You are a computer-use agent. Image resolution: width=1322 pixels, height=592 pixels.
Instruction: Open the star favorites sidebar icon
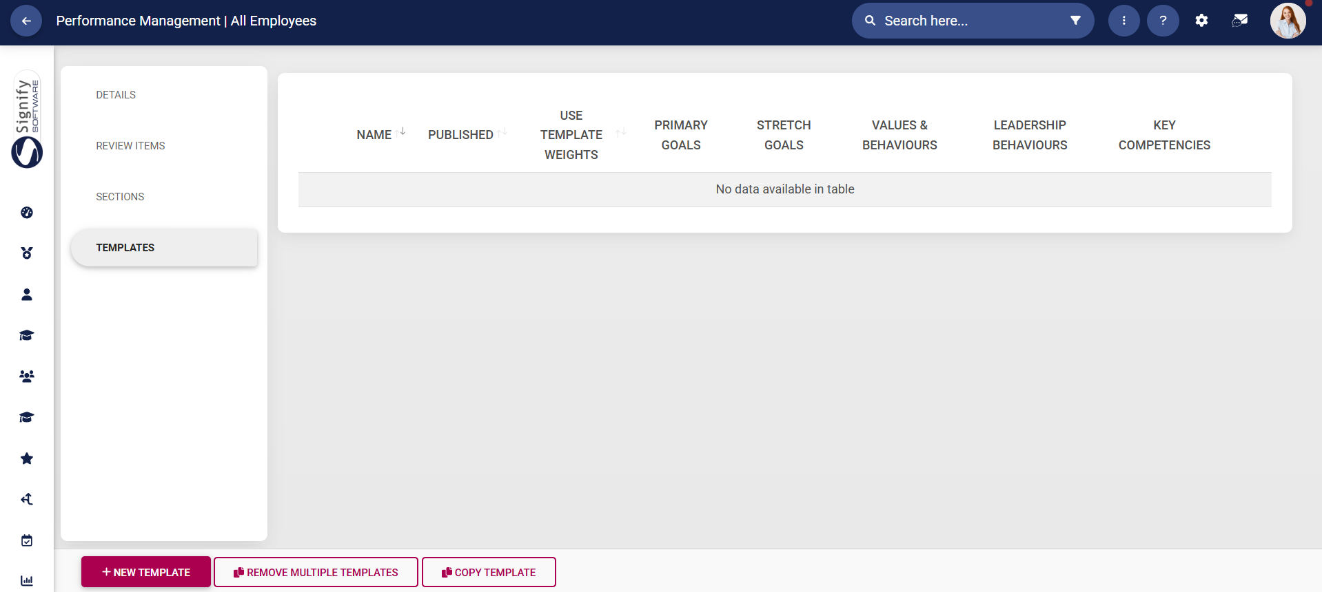coord(27,458)
